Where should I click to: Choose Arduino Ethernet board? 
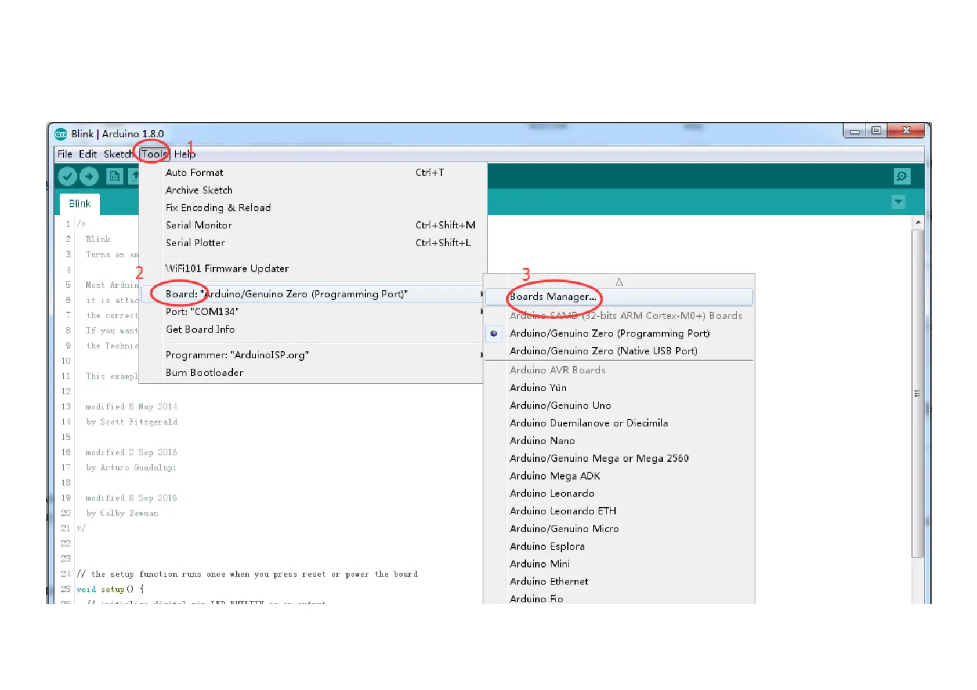pos(619,581)
